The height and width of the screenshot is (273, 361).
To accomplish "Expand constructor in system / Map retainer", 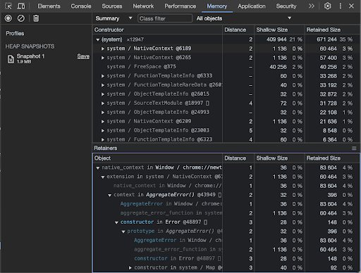I will coord(130,268).
